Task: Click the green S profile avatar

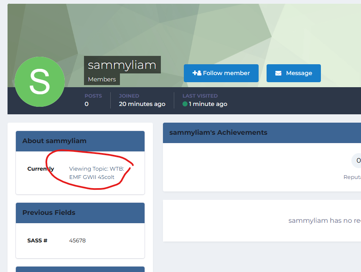Action: [40, 82]
